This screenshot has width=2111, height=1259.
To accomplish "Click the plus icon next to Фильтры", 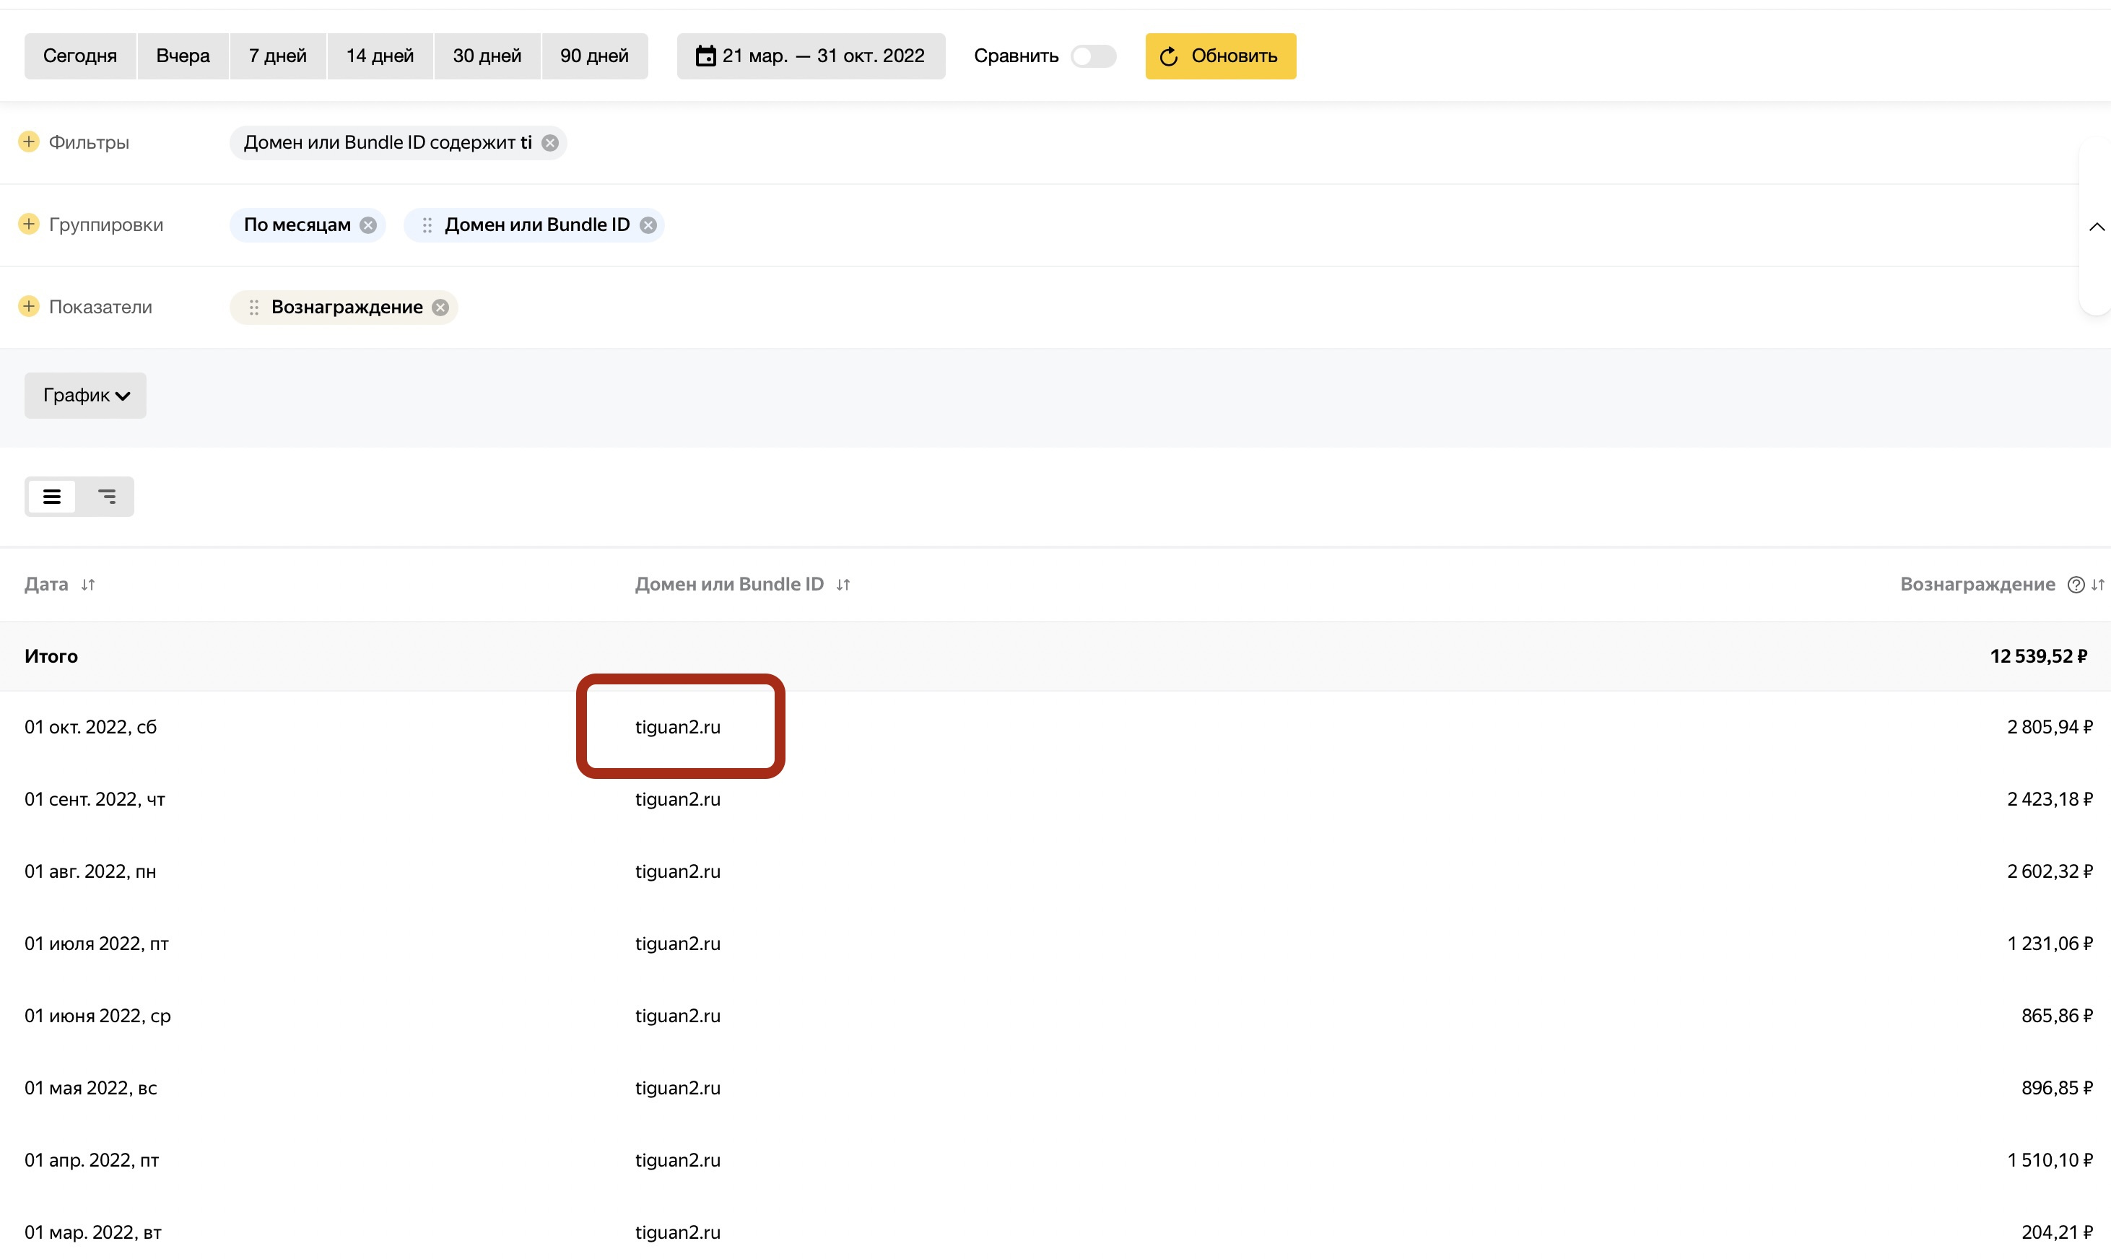I will [29, 141].
